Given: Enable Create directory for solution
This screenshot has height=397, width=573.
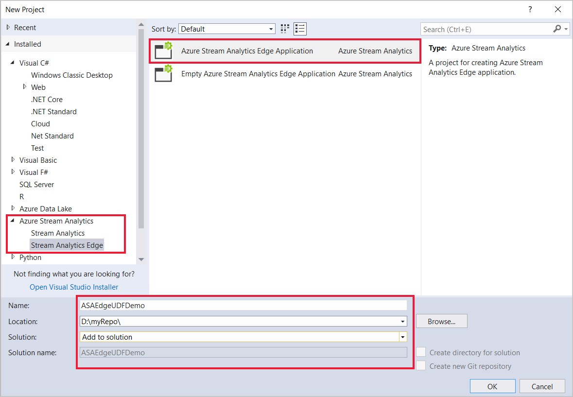Looking at the screenshot, I should [421, 352].
